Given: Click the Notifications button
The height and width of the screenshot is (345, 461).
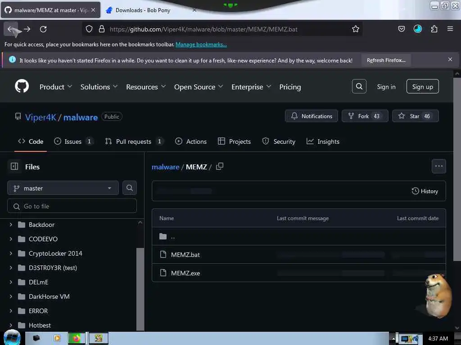Looking at the screenshot, I should (x=312, y=116).
